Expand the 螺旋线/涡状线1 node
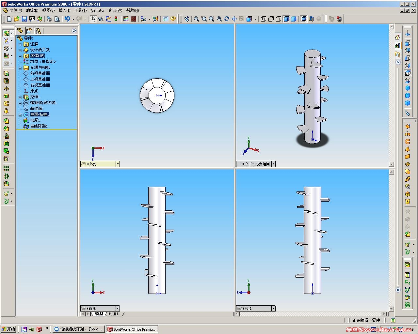The image size is (418, 334). click(20, 103)
